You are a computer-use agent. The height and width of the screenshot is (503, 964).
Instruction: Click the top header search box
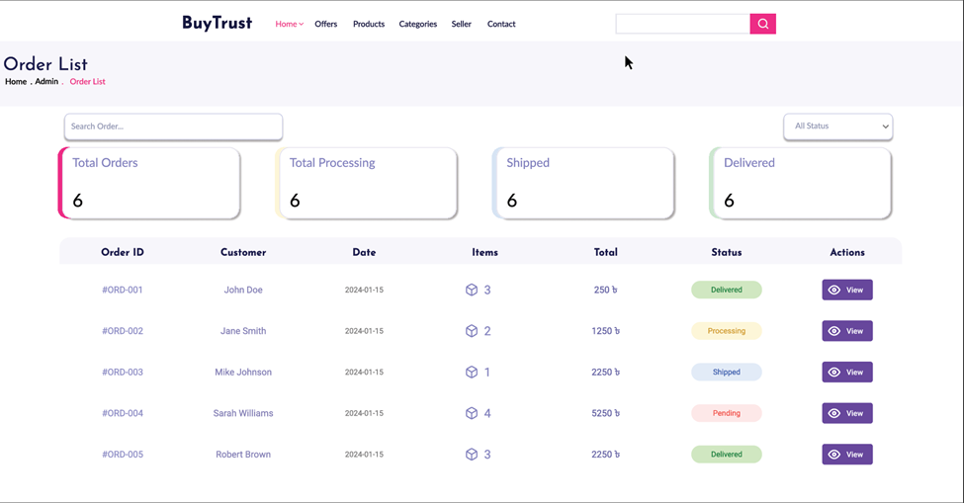coord(682,24)
